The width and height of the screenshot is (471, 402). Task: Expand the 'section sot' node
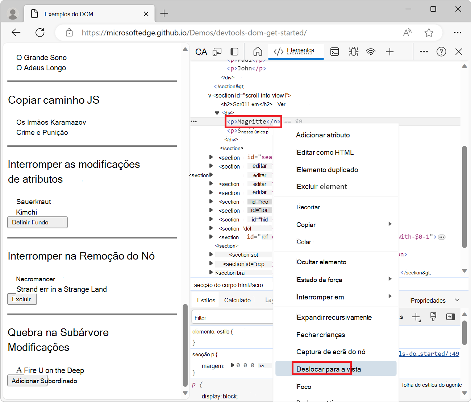tap(211, 254)
